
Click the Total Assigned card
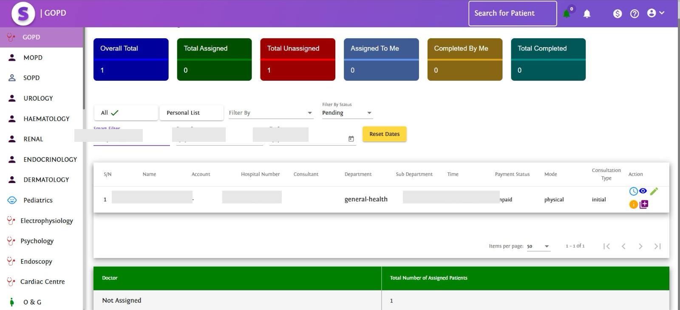pos(214,59)
